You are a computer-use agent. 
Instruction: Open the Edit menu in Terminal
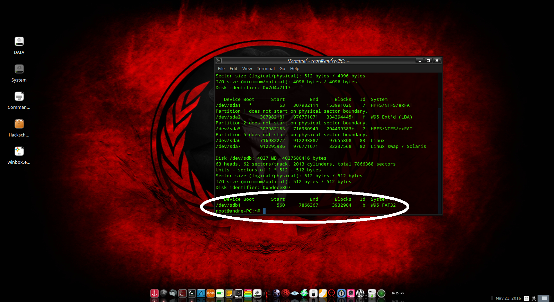[233, 69]
